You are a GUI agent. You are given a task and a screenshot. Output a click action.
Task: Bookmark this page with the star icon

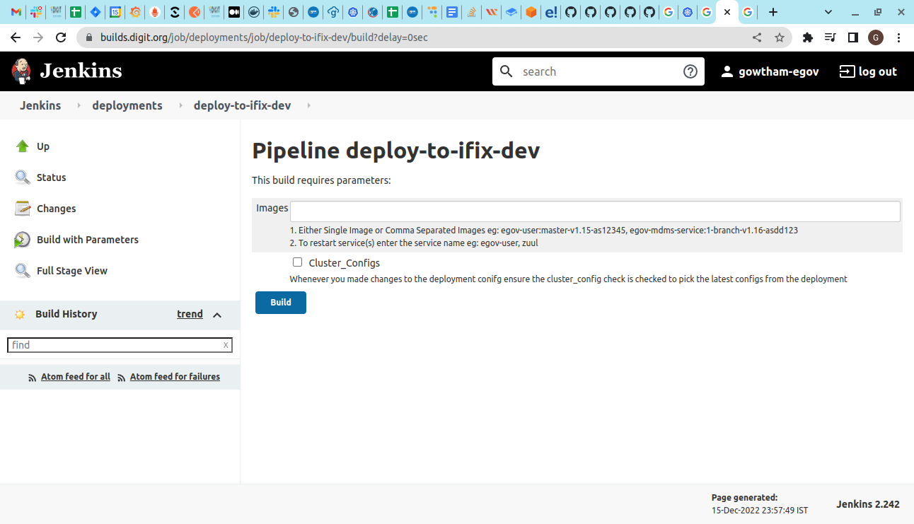779,37
